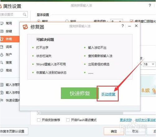Select the 横排 radio button
Viewport: 156px width, 137px height.
(39, 21)
